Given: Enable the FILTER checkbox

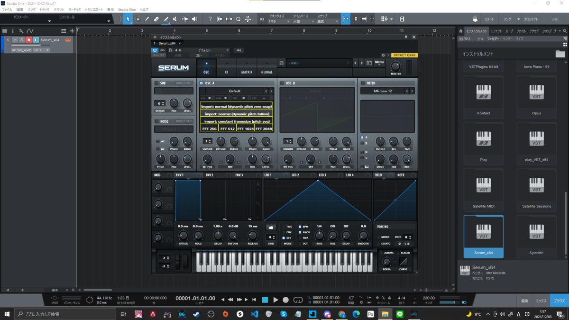Looking at the screenshot, I should (363, 83).
